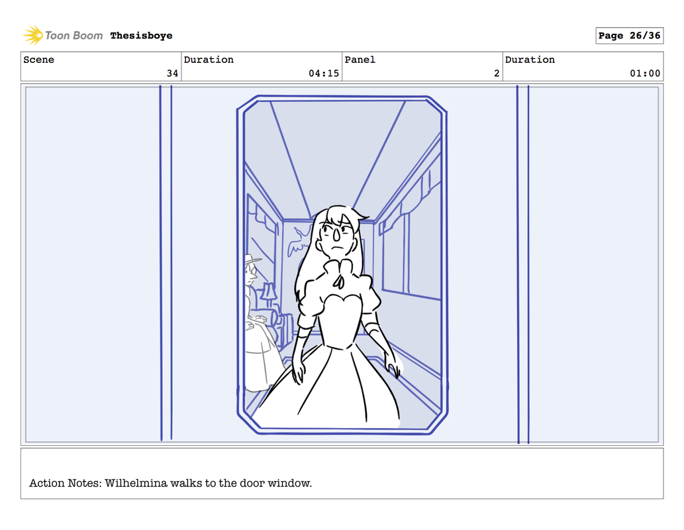Click the Action Notes text about Wilhelmina
684x530 pixels.
click(171, 483)
